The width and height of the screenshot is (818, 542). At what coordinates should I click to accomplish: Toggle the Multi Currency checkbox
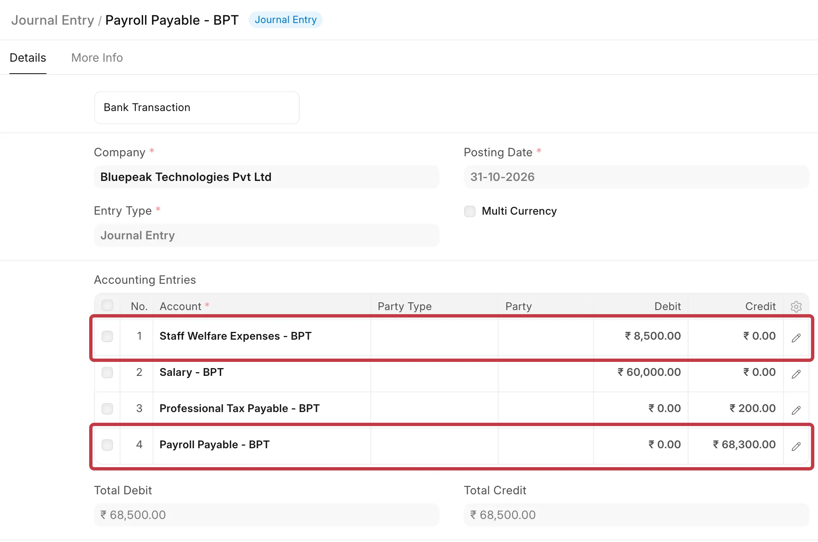pyautogui.click(x=469, y=211)
